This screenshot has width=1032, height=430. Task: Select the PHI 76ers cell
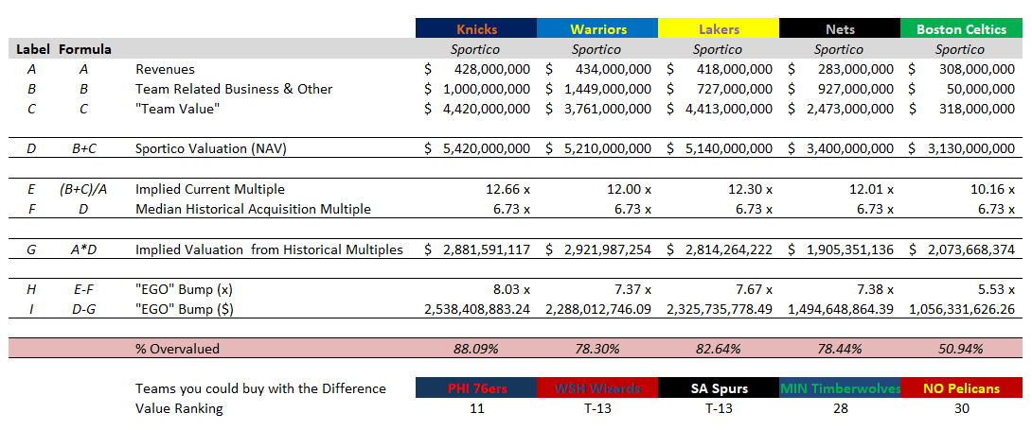(x=476, y=388)
